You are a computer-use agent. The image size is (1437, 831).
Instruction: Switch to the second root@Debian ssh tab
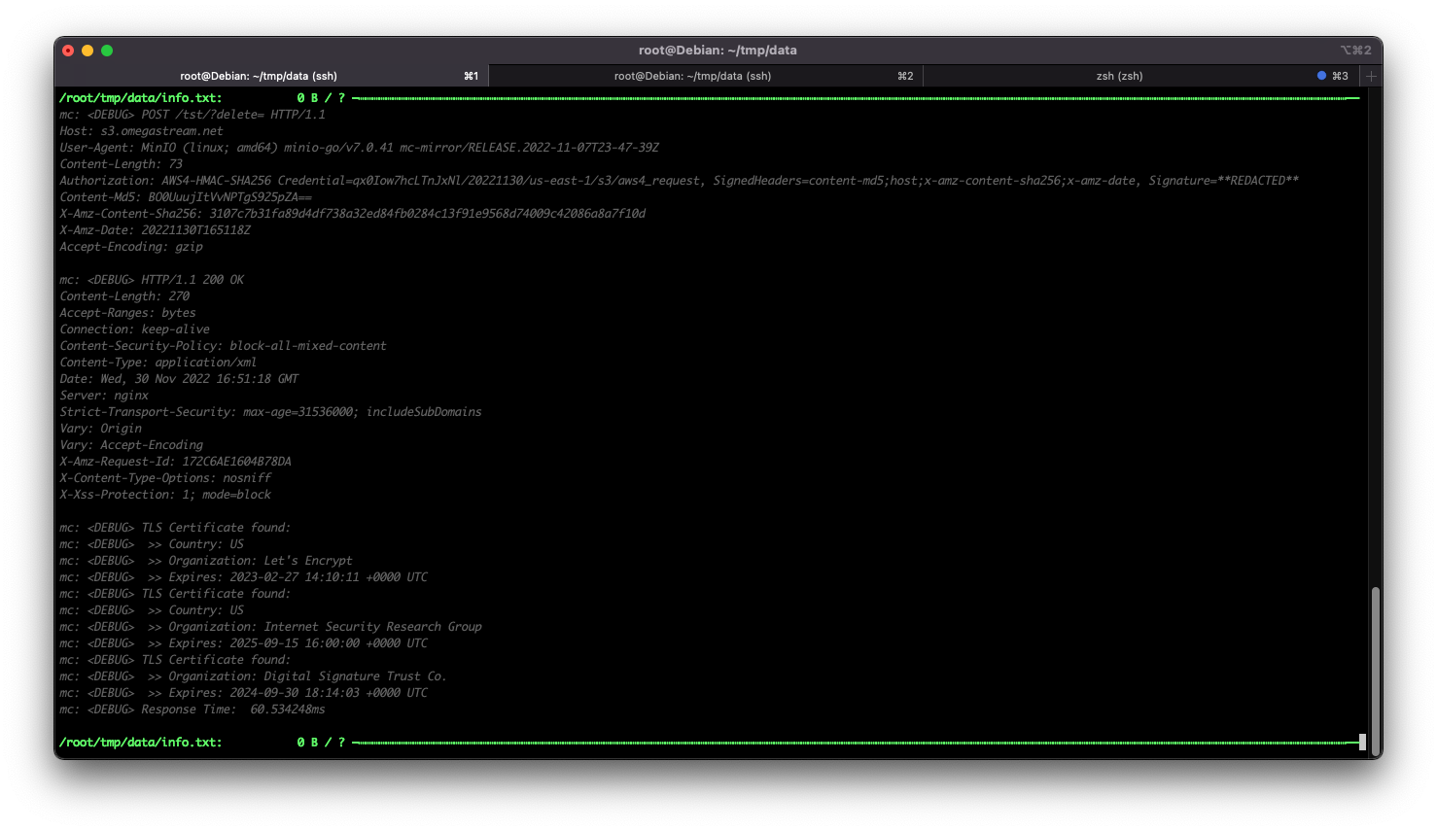691,75
